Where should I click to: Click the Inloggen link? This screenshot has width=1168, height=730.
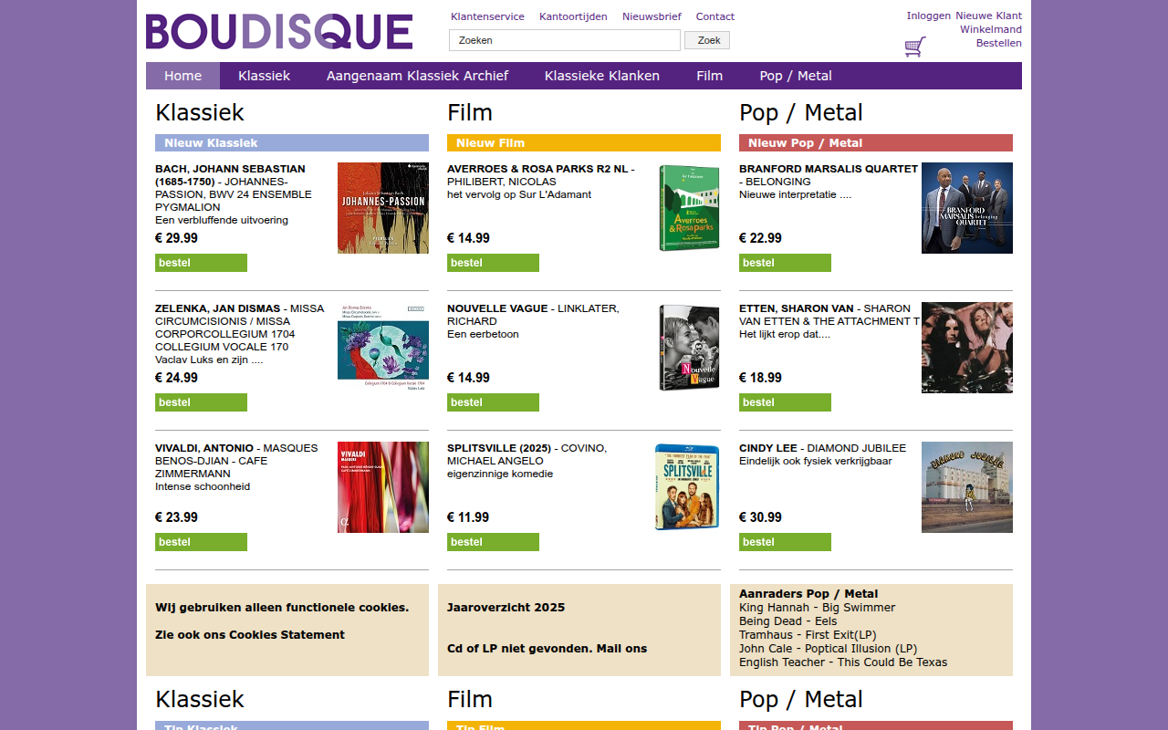(929, 16)
